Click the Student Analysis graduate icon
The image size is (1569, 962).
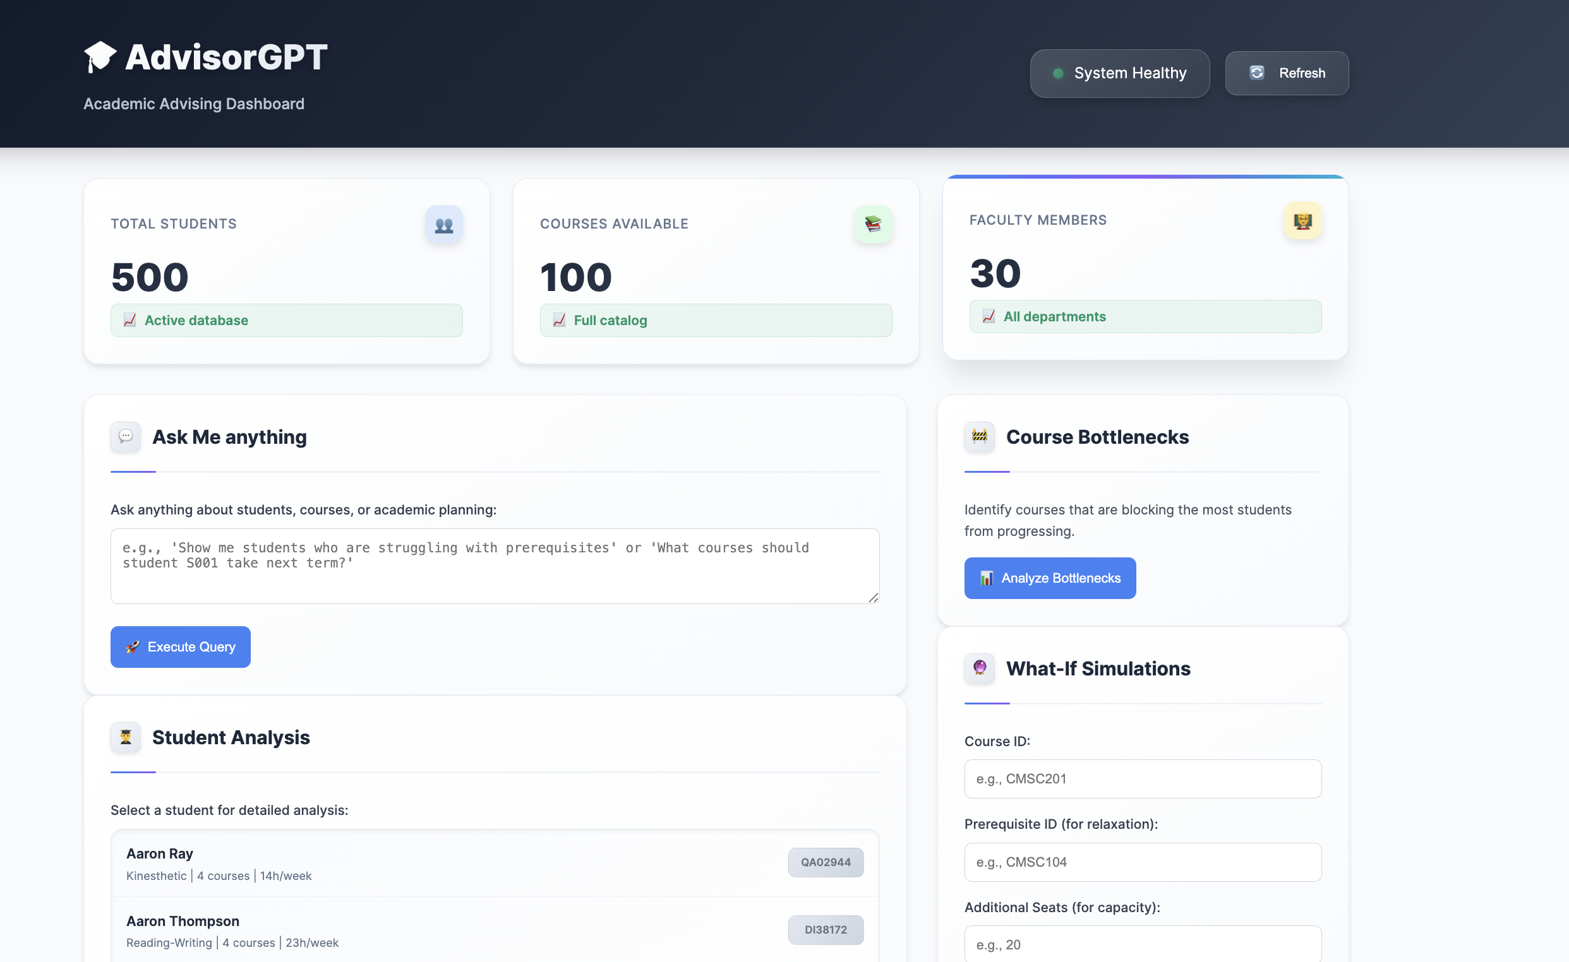126,737
